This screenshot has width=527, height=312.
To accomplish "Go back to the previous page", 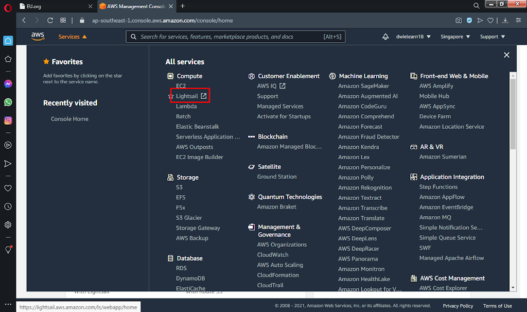I will 24,21.
